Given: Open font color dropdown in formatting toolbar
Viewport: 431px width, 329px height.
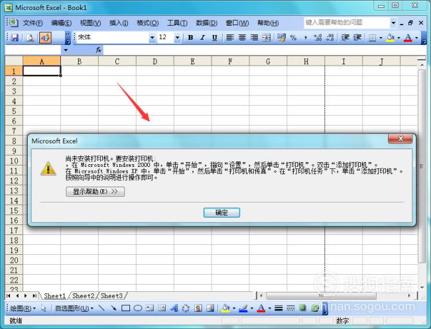Looking at the screenshot, I should tap(416, 38).
